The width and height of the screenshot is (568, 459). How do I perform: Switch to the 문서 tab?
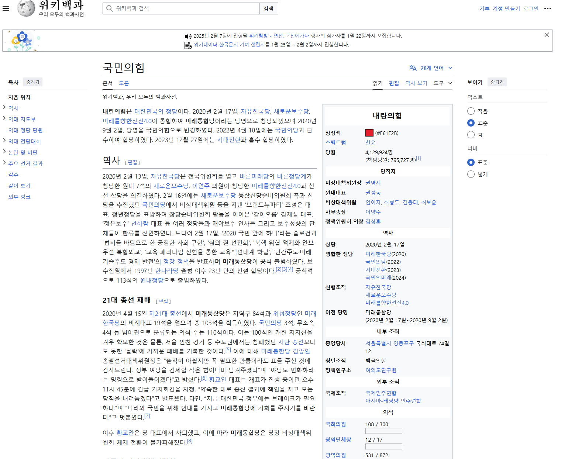tap(107, 83)
